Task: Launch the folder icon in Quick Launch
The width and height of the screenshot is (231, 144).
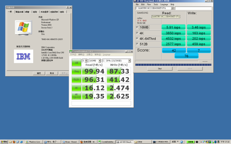Action: (x=10, y=142)
